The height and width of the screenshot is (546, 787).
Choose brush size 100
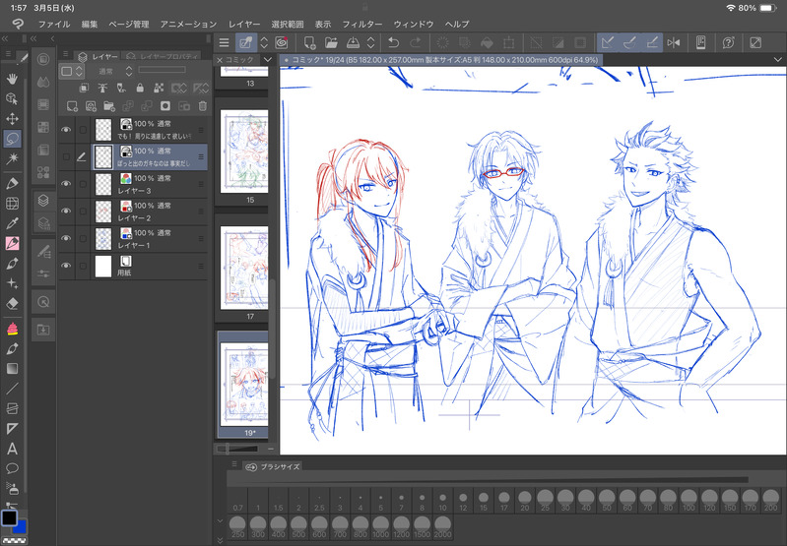coord(689,502)
